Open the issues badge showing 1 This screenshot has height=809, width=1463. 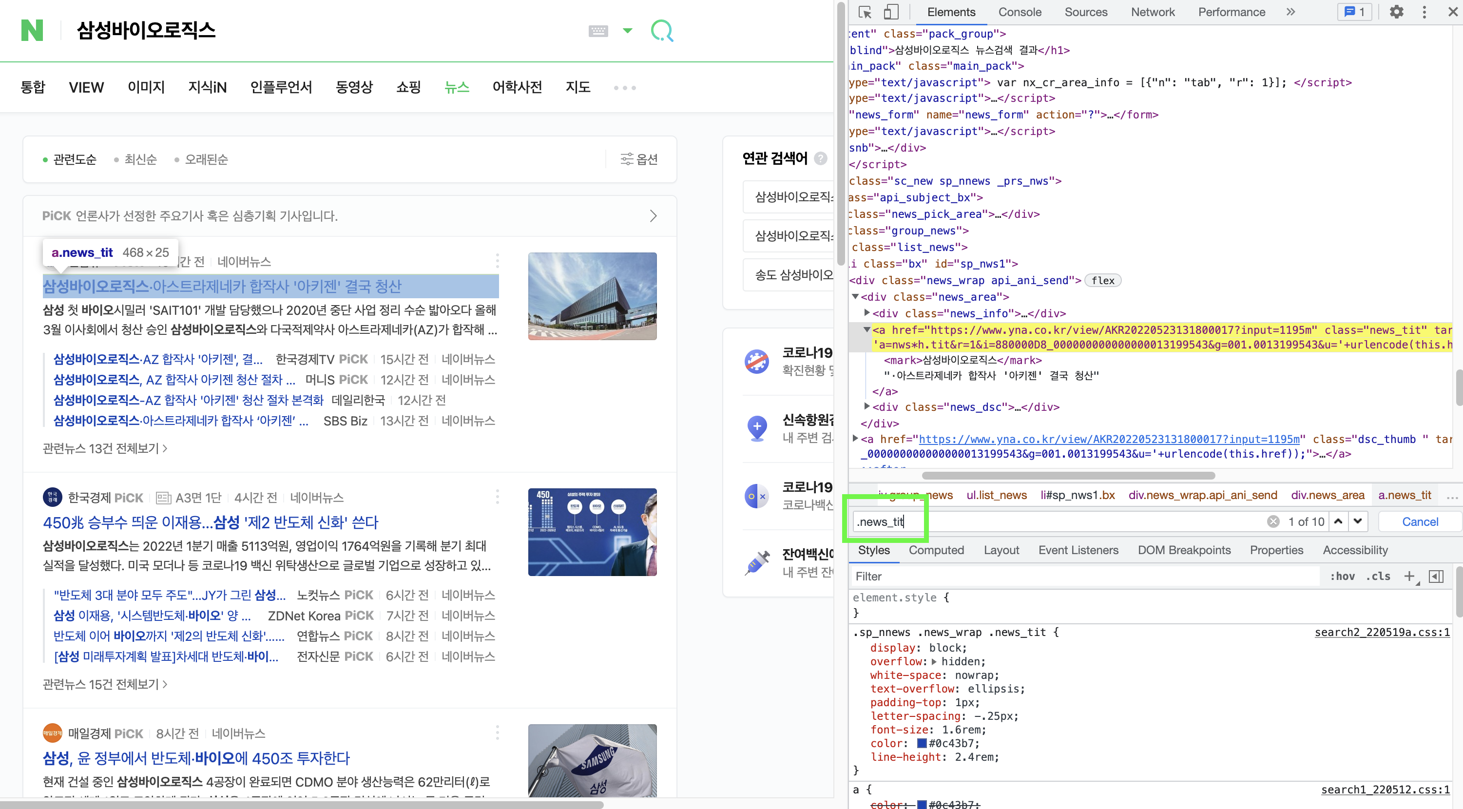tap(1354, 12)
